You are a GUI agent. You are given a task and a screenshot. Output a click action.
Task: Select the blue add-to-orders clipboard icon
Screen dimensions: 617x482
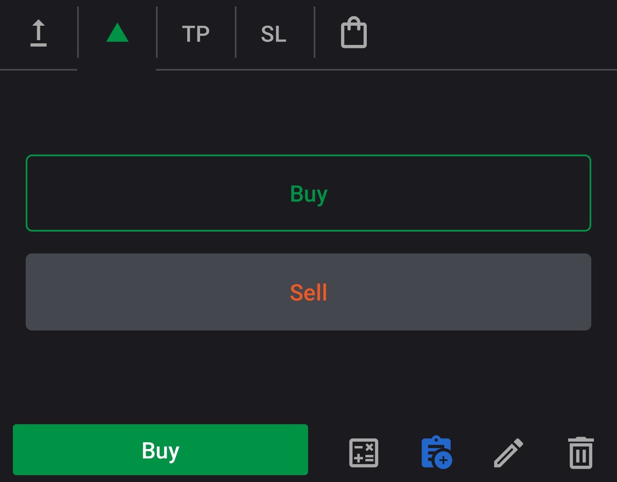[437, 453]
